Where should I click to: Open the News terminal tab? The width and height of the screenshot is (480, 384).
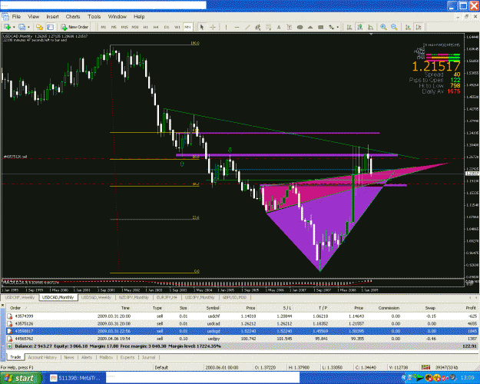(x=69, y=357)
